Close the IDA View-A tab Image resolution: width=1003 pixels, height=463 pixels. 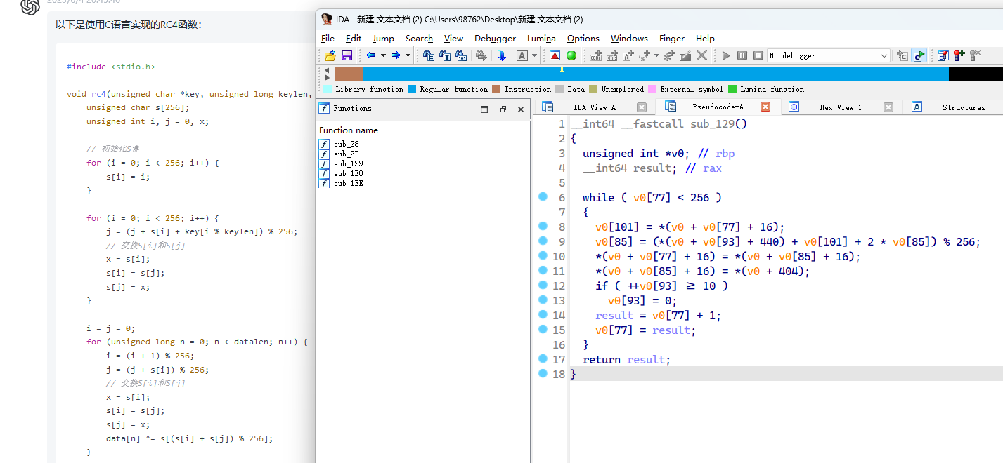click(641, 107)
